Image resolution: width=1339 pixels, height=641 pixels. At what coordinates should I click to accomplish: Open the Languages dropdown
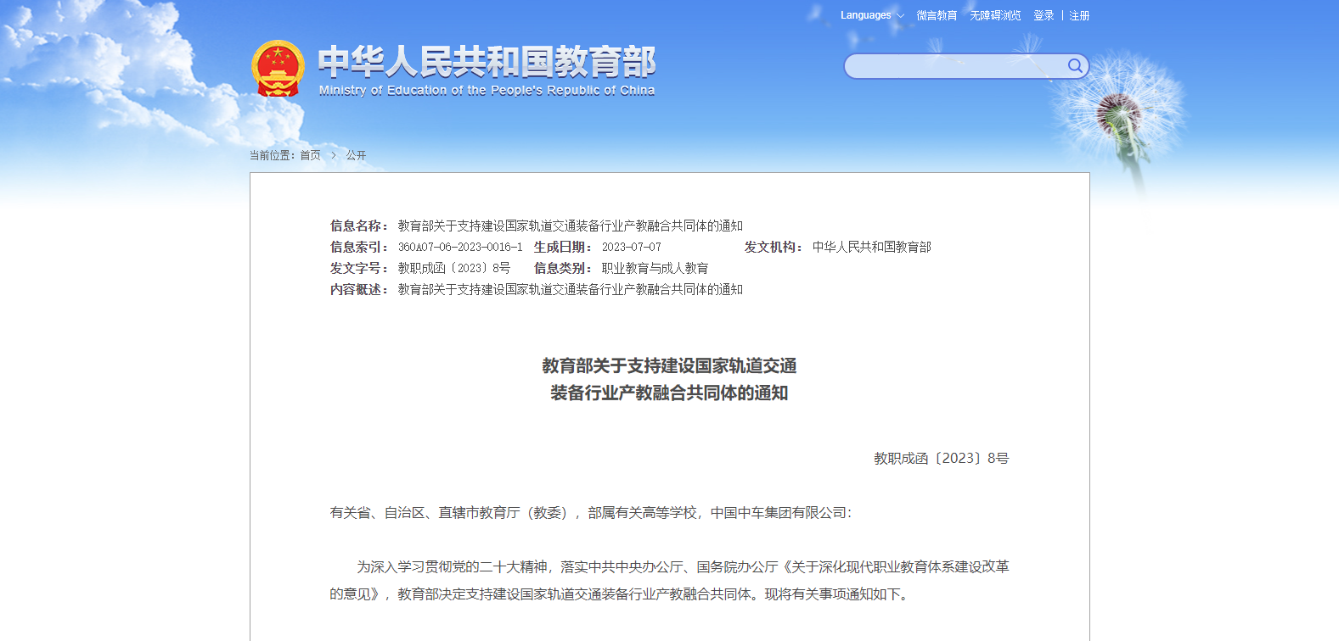click(872, 15)
